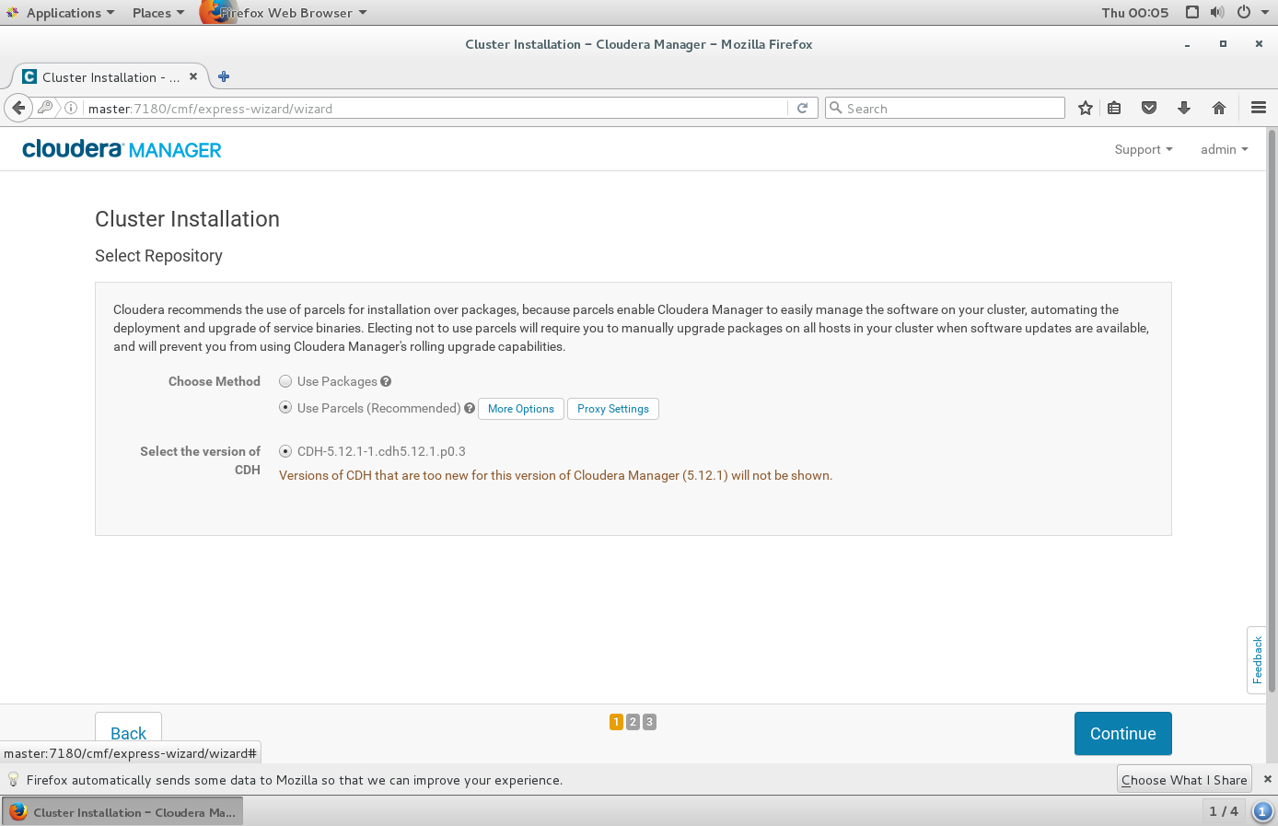The height and width of the screenshot is (826, 1278).
Task: Open the bookmarks list icon
Action: [x=1114, y=108]
